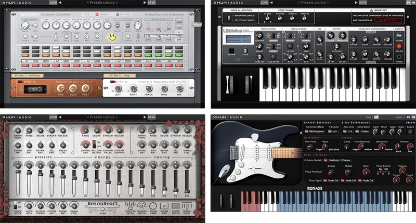Open Presets Library in ZeroBox window
This screenshot has width=416, height=223.
[102, 3]
